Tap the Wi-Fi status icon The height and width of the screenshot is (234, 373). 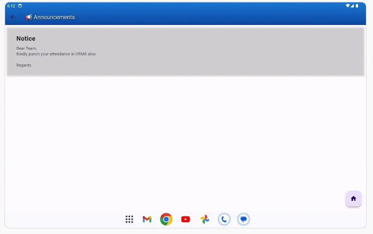coord(348,6)
